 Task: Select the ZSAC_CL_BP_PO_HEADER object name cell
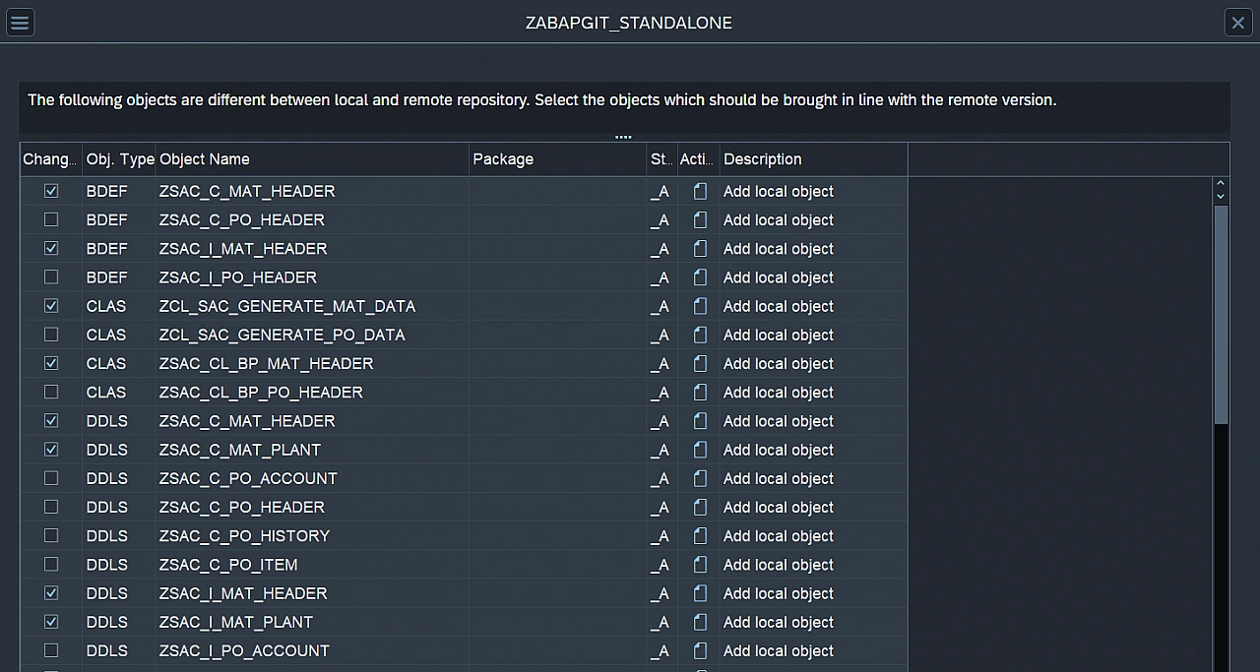point(261,393)
